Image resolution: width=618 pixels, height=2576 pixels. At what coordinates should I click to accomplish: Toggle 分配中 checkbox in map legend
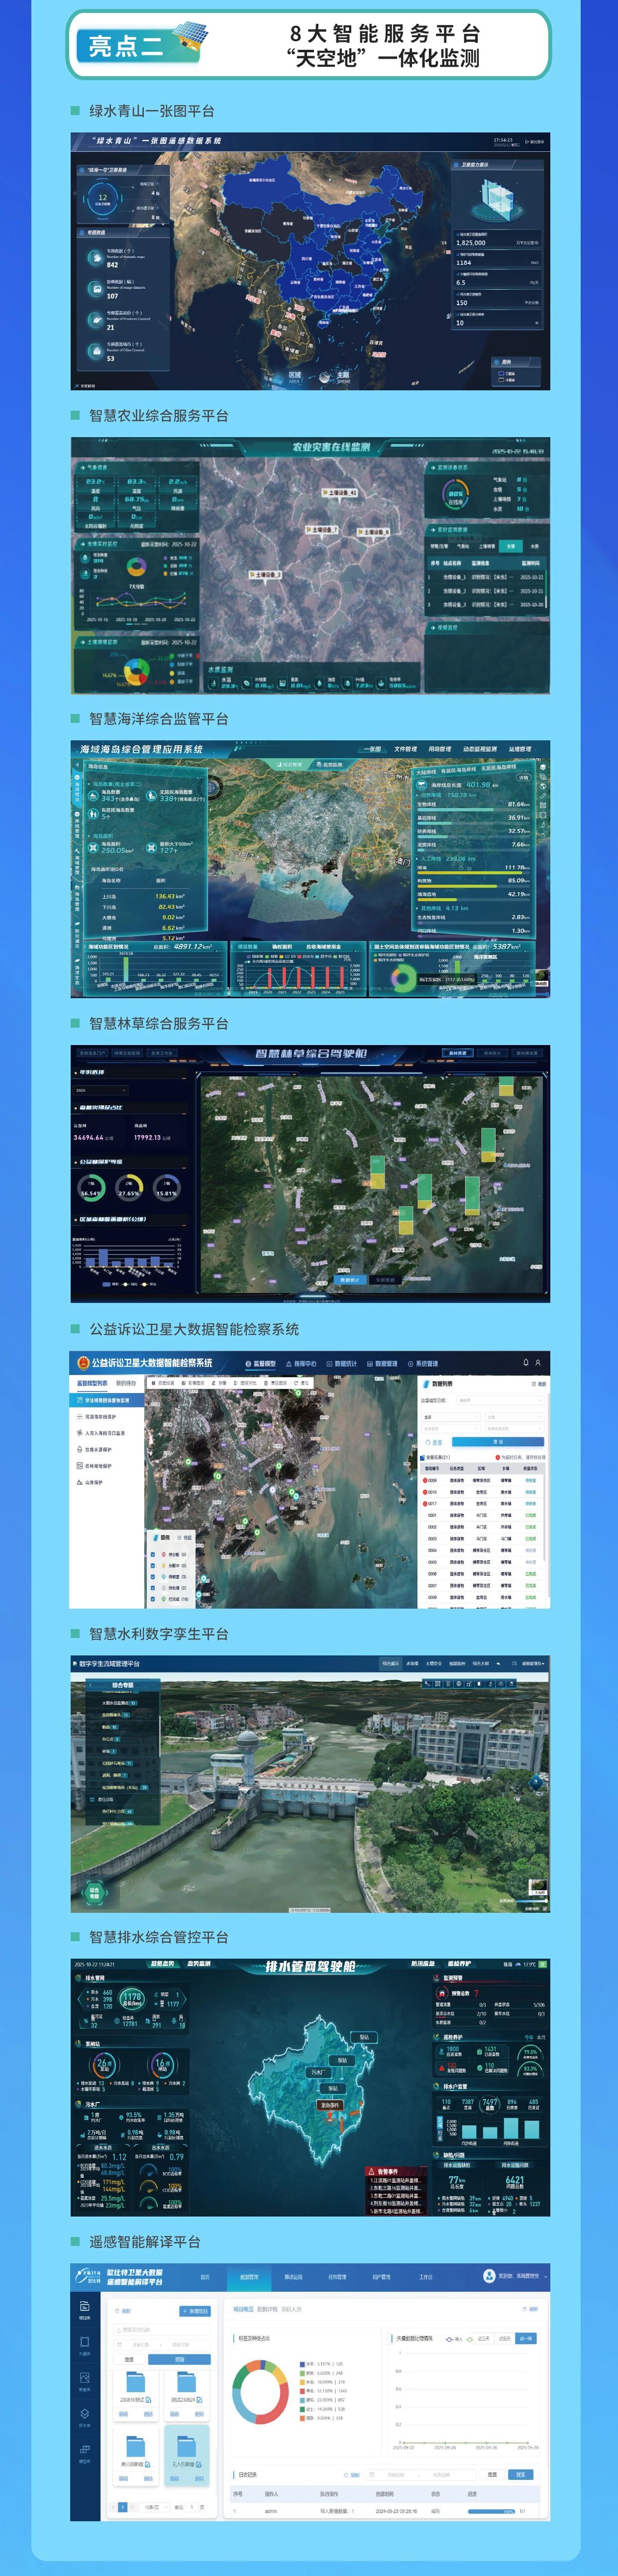(152, 1566)
